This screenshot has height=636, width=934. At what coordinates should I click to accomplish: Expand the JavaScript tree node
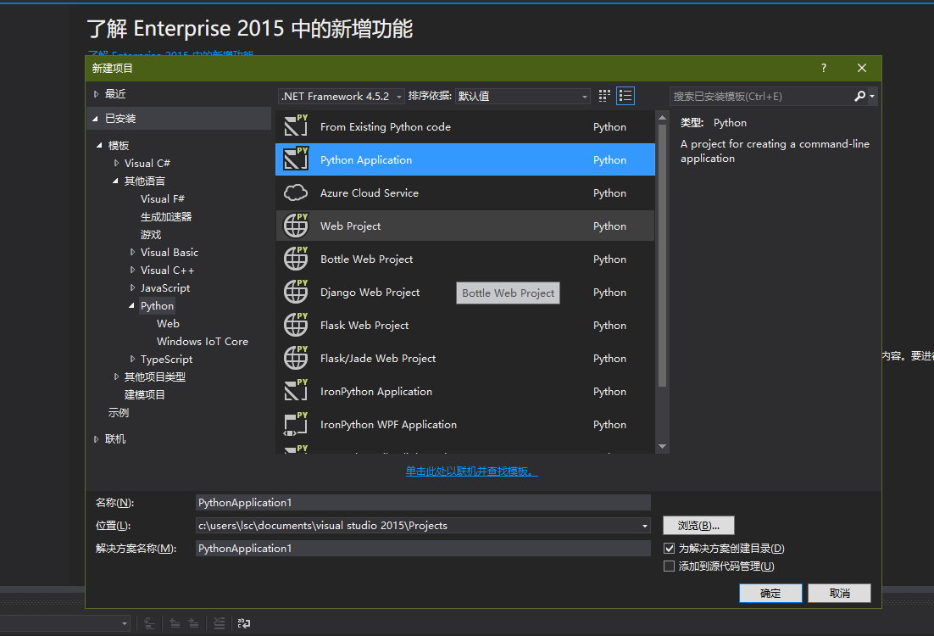(132, 288)
